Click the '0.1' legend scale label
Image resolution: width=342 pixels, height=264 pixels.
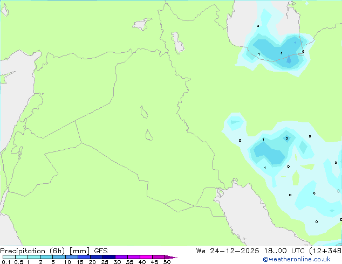tap(6, 262)
